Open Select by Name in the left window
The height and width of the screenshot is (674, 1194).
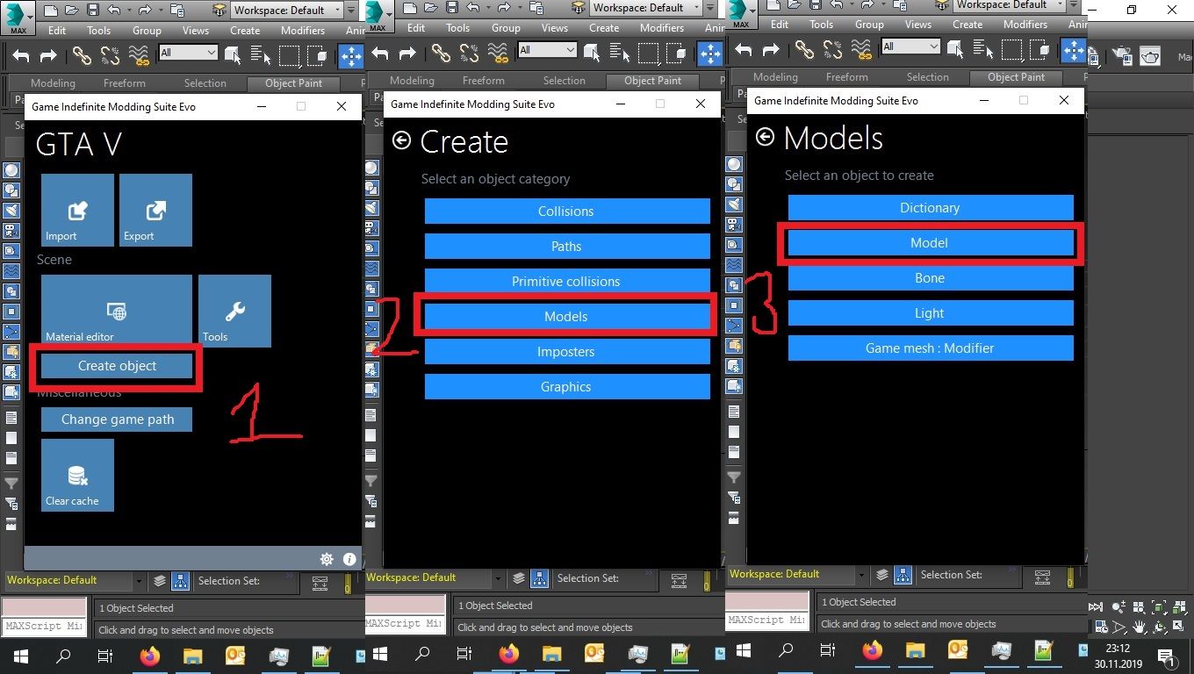[261, 56]
